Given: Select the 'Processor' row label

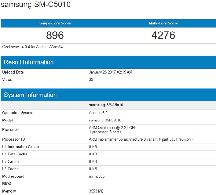Looking at the screenshot, I should (x=11, y=130).
